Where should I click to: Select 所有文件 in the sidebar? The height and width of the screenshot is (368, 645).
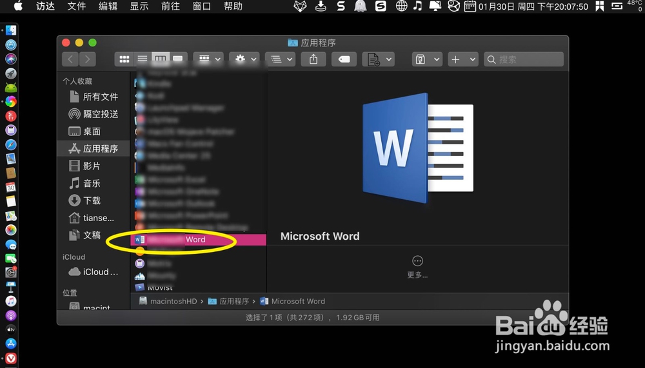[x=94, y=97]
